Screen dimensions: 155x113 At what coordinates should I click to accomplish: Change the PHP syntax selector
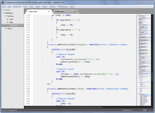145,110
